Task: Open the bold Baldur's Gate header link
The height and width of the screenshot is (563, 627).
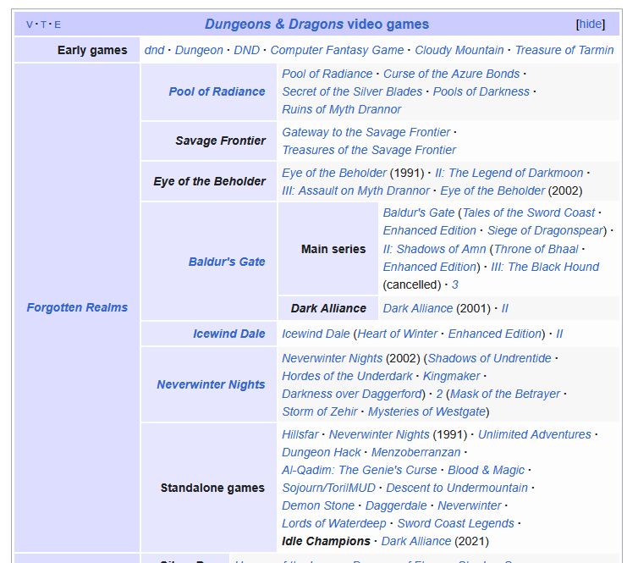Action: (227, 262)
